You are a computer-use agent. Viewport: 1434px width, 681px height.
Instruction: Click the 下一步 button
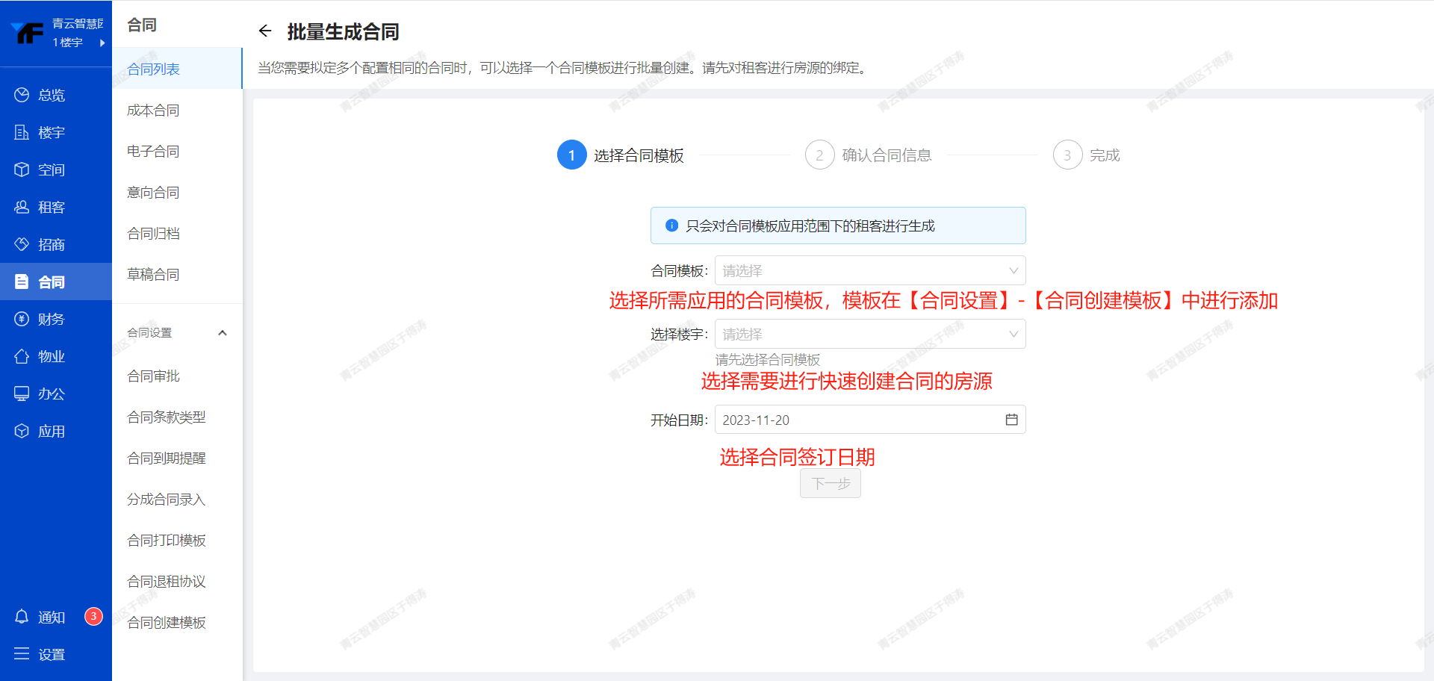[830, 483]
